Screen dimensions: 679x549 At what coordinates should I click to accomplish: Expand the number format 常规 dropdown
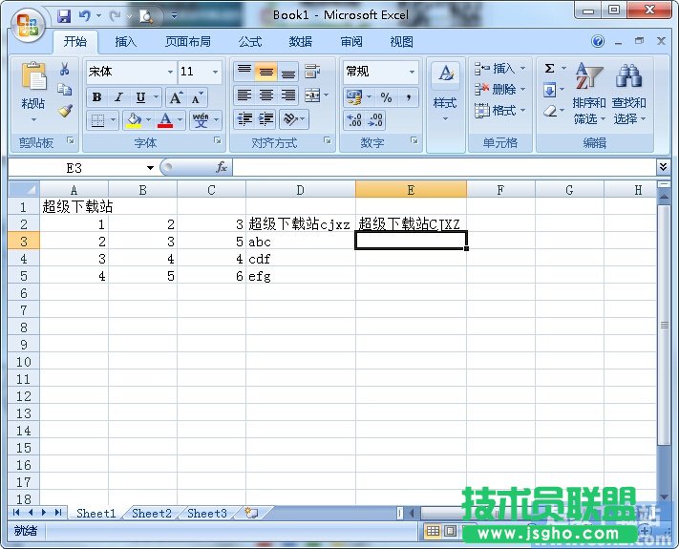pos(413,72)
